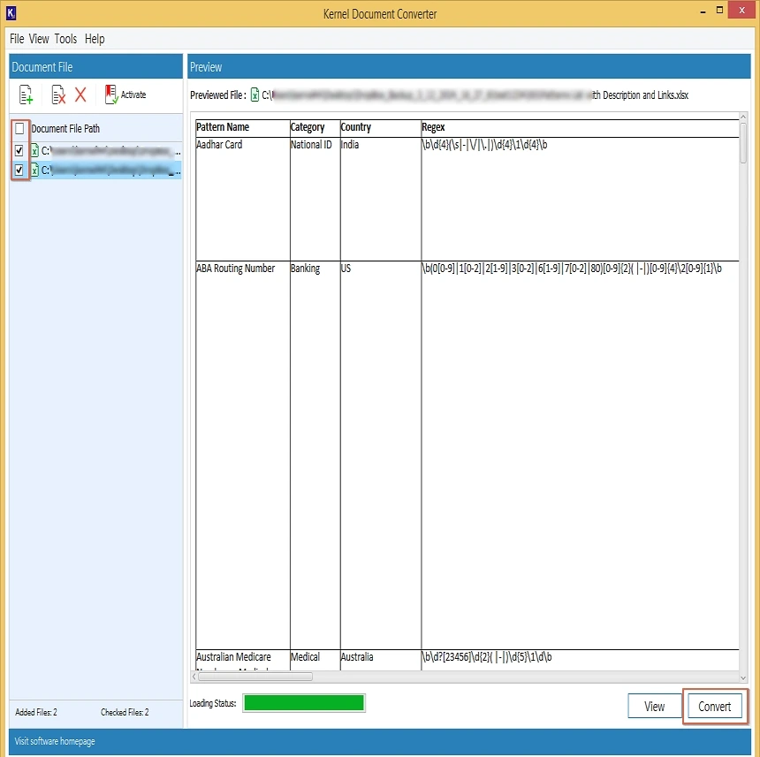The width and height of the screenshot is (760, 757).
Task: Click the Previewed File path text
Action: [x=475, y=95]
